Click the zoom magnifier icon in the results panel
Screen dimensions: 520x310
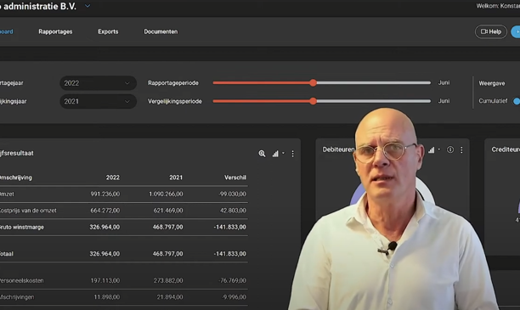tap(262, 154)
